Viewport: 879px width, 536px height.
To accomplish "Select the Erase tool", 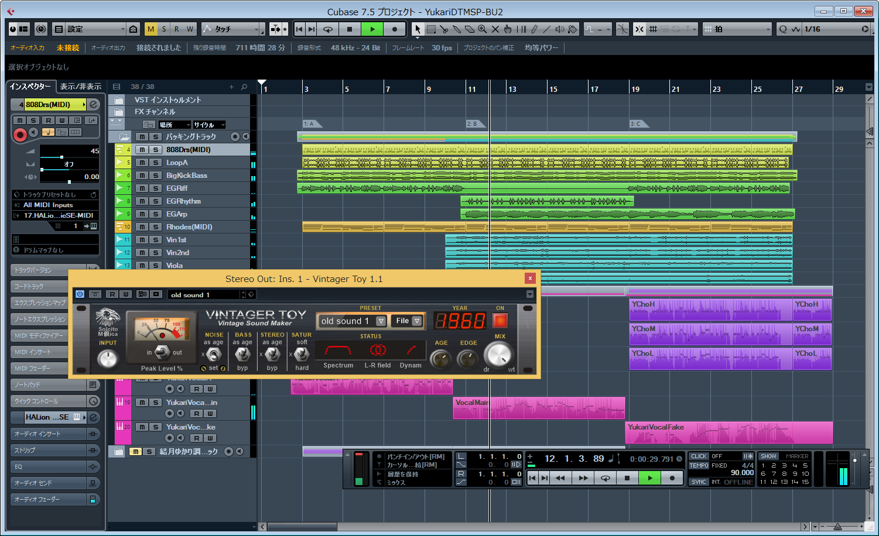I will pos(470,29).
